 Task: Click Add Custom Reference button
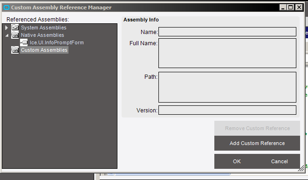point(257,143)
